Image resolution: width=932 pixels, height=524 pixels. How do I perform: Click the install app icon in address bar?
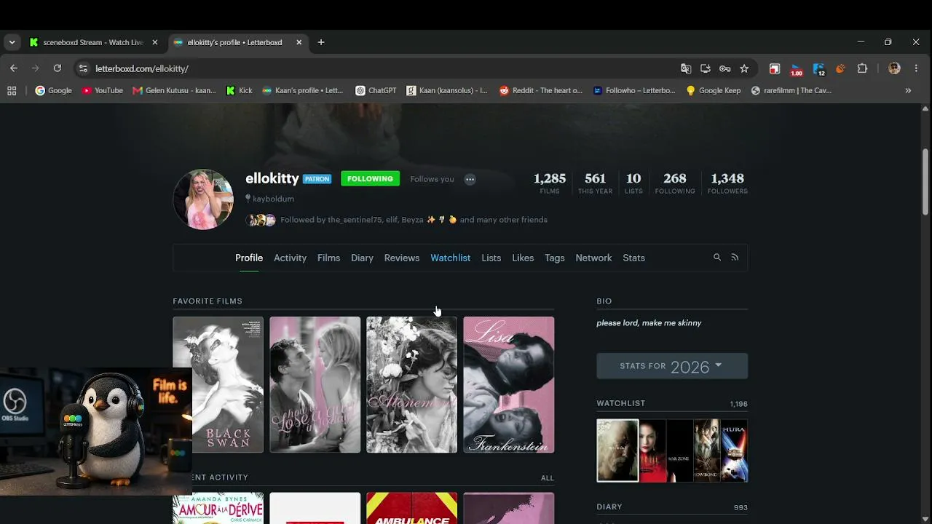tap(706, 68)
